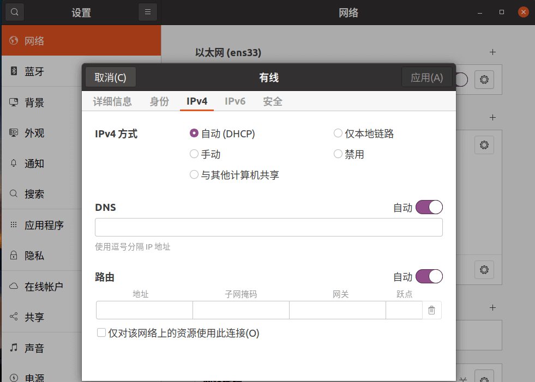Click the plus icon beside 以太网 (ens33)
The image size is (535, 382).
492,52
